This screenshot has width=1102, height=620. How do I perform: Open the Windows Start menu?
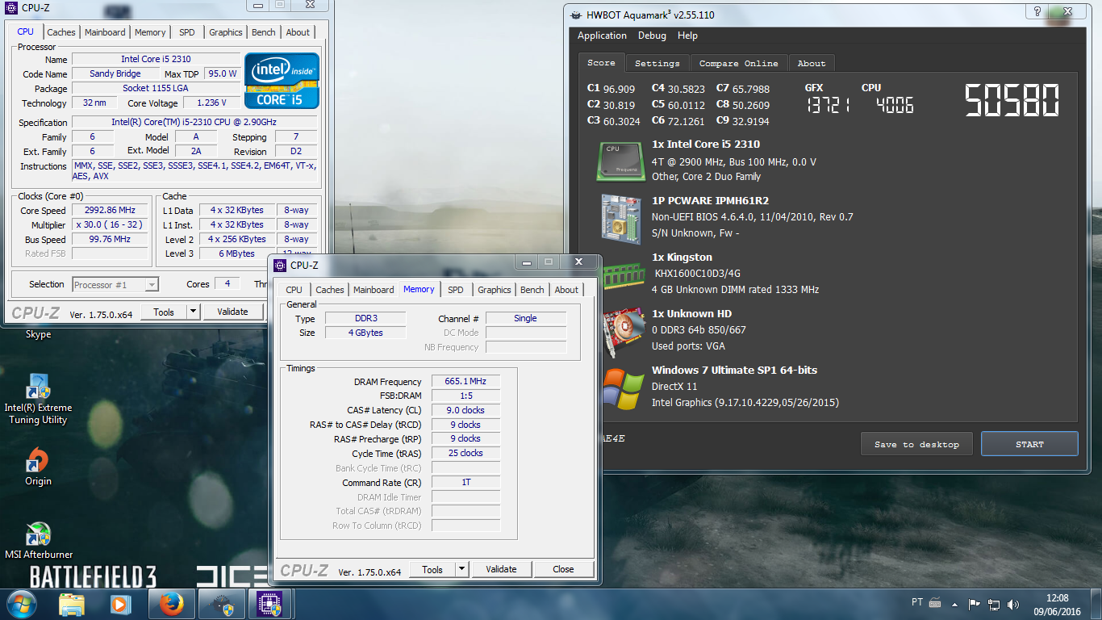point(21,604)
